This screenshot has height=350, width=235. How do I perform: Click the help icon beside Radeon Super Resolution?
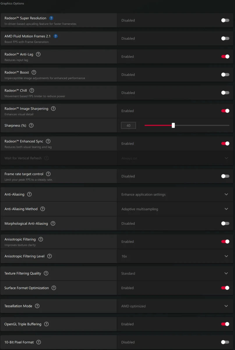(x=51, y=18)
